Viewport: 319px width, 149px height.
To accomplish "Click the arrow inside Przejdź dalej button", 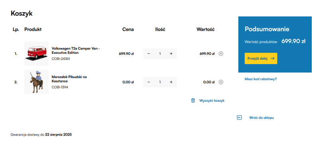I will [272, 58].
